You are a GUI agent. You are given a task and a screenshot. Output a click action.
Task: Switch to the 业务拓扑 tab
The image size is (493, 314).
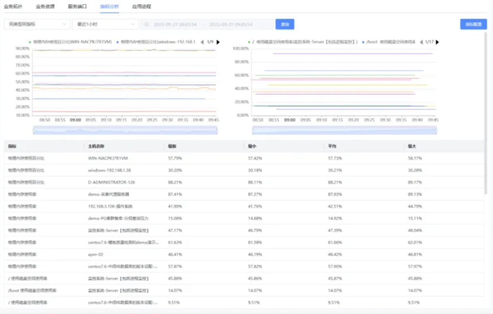pos(13,6)
